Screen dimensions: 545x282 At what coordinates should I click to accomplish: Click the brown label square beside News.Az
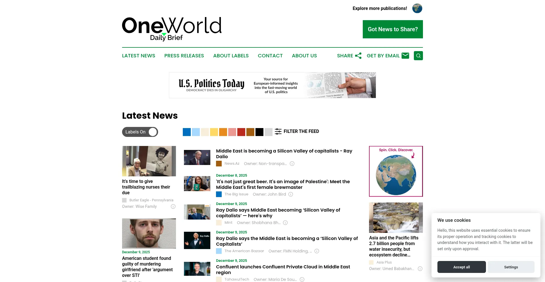(219, 164)
